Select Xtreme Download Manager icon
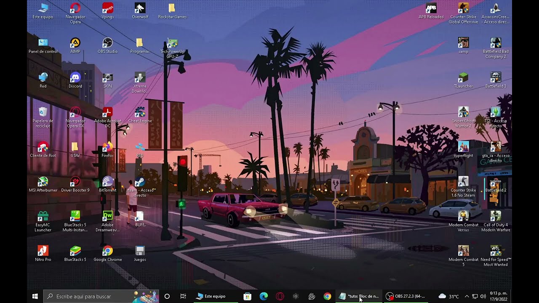 tap(140, 82)
